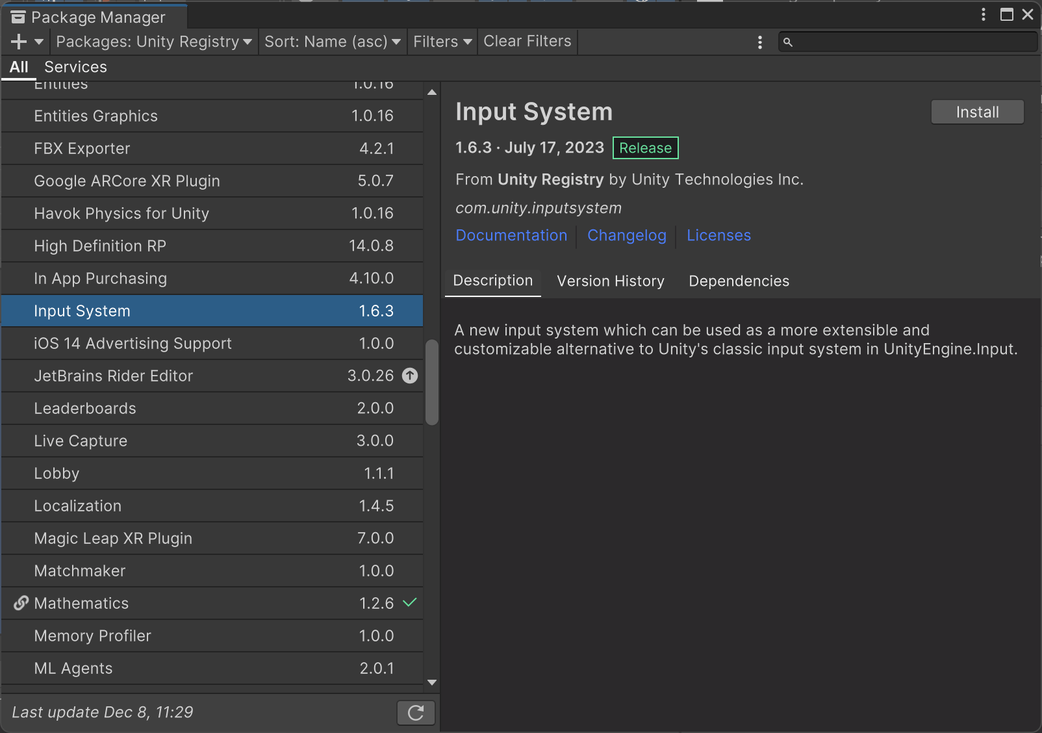1042x733 pixels.
Task: Select the Google ARCore XR Plugin package
Action: pos(212,181)
